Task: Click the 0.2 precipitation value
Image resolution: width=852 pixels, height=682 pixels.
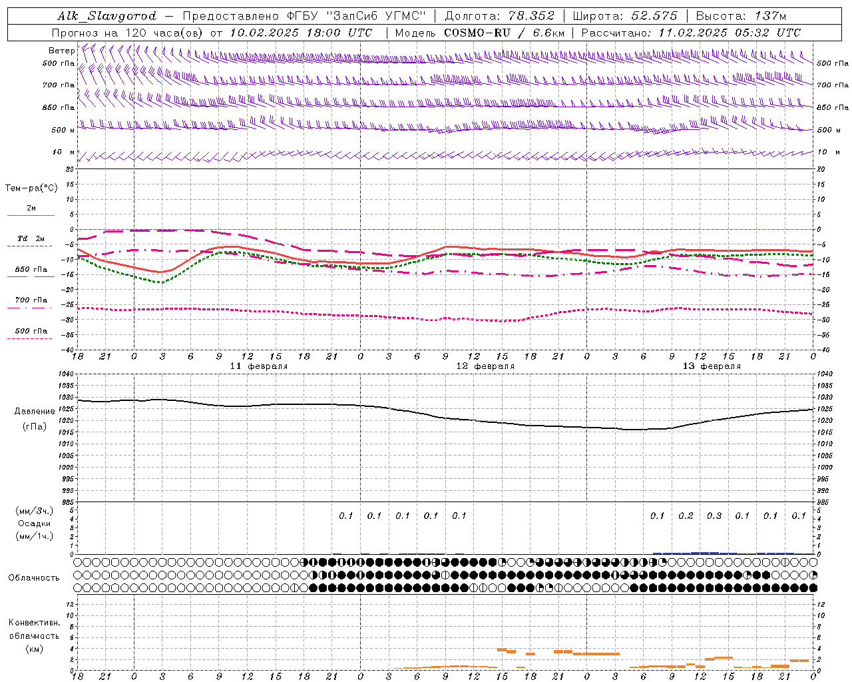Action: click(686, 515)
